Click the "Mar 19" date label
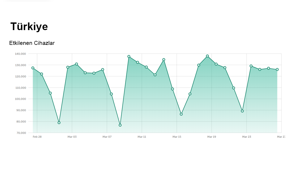 pyautogui.click(x=212, y=137)
